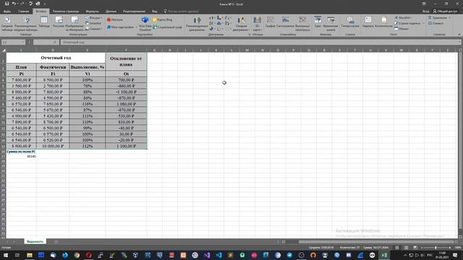The height and width of the screenshot is (260, 463).
Task: Click the Undo arrow icon
Action: pos(14,4)
